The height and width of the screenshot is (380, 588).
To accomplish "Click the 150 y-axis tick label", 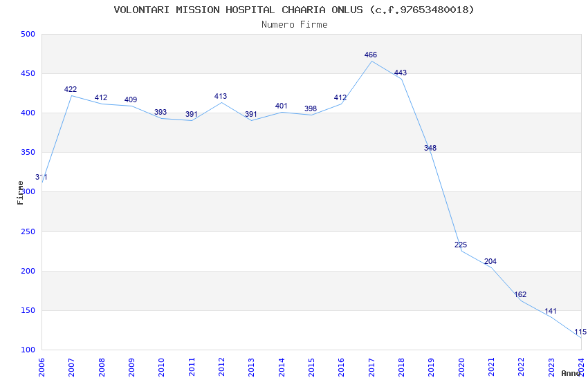I will pos(28,310).
